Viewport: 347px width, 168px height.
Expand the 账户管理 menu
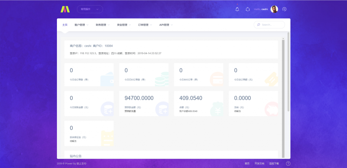tap(81, 25)
